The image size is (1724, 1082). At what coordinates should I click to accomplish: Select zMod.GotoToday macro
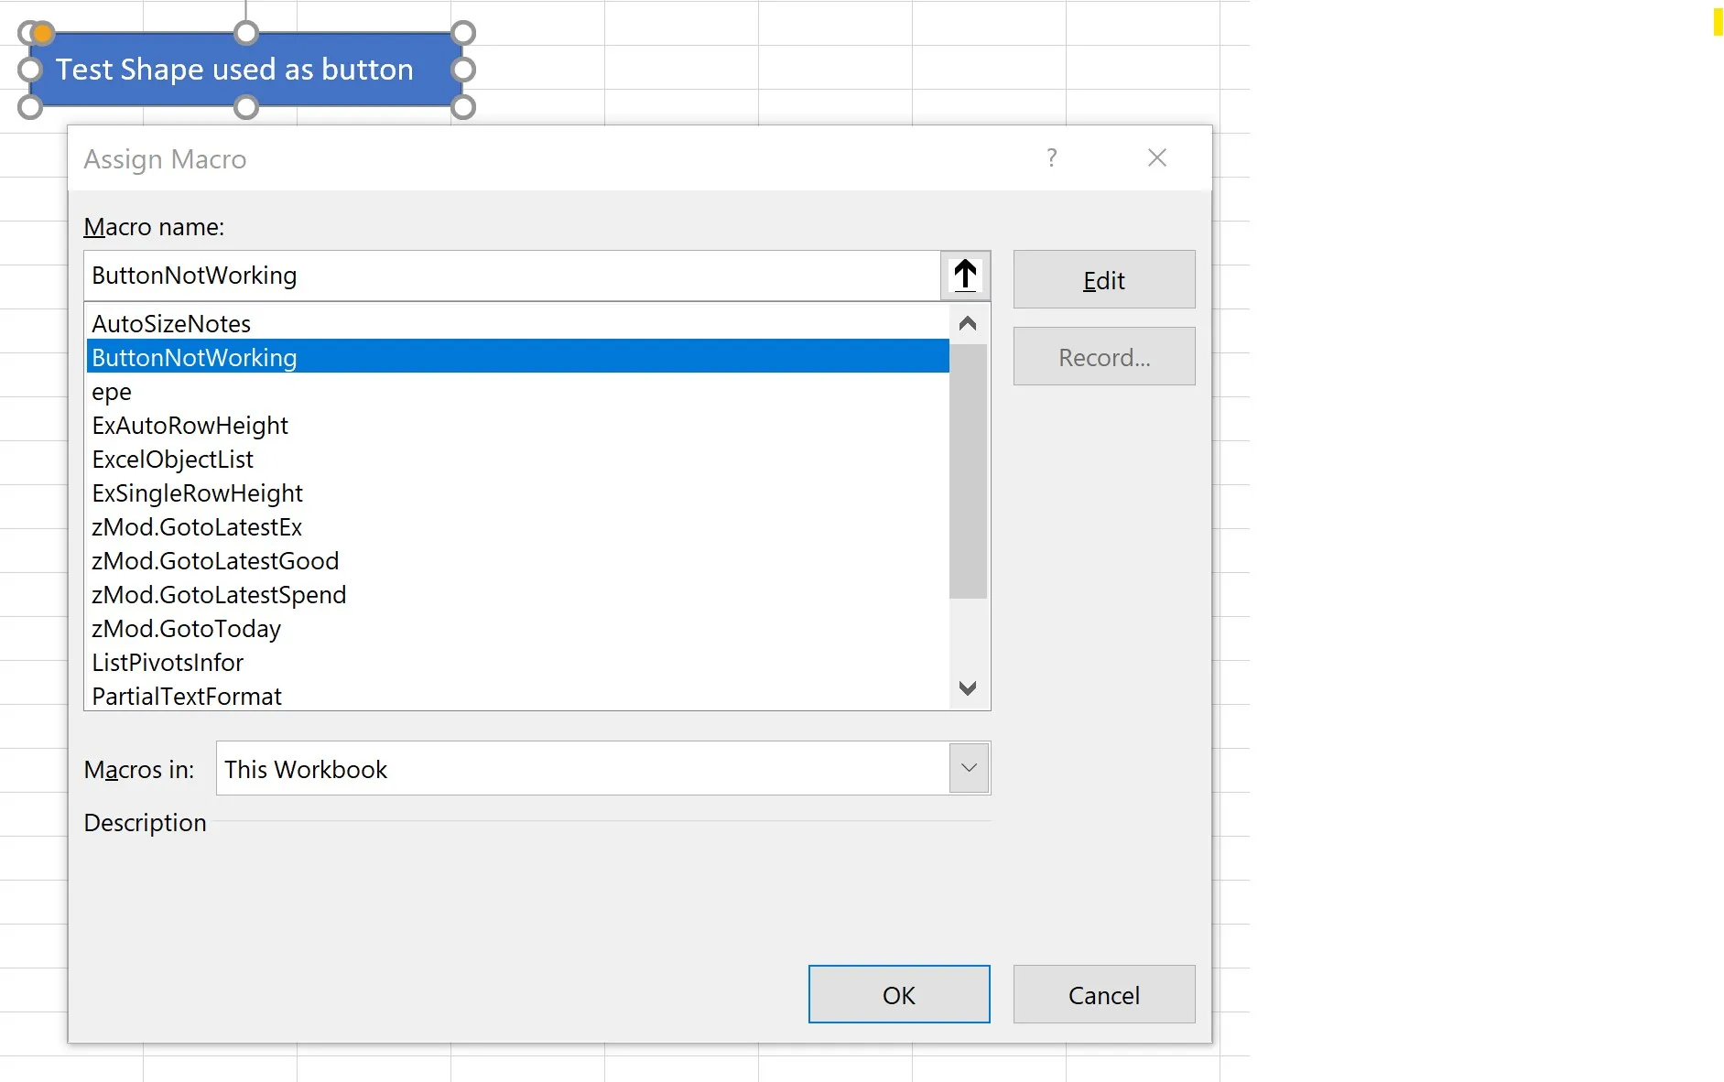[x=187, y=629]
